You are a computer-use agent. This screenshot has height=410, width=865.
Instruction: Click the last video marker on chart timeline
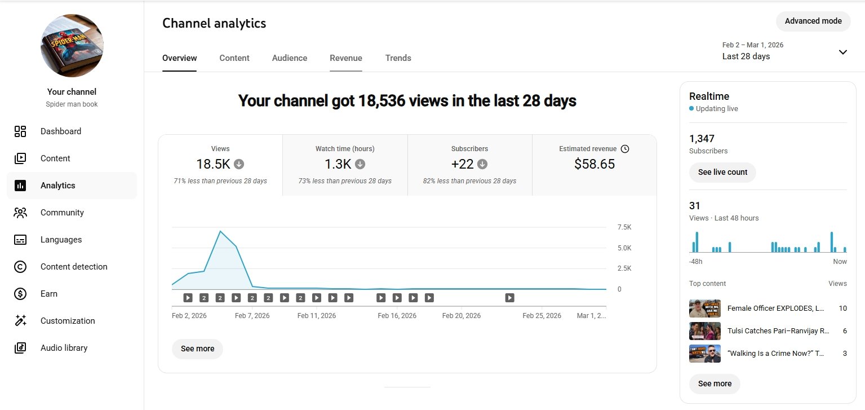tap(509, 298)
